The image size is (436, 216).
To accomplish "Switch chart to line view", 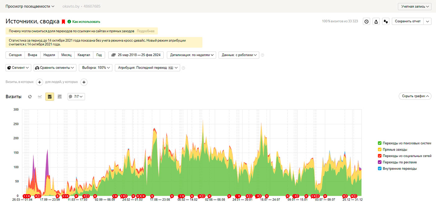I will pyautogui.click(x=40, y=97).
